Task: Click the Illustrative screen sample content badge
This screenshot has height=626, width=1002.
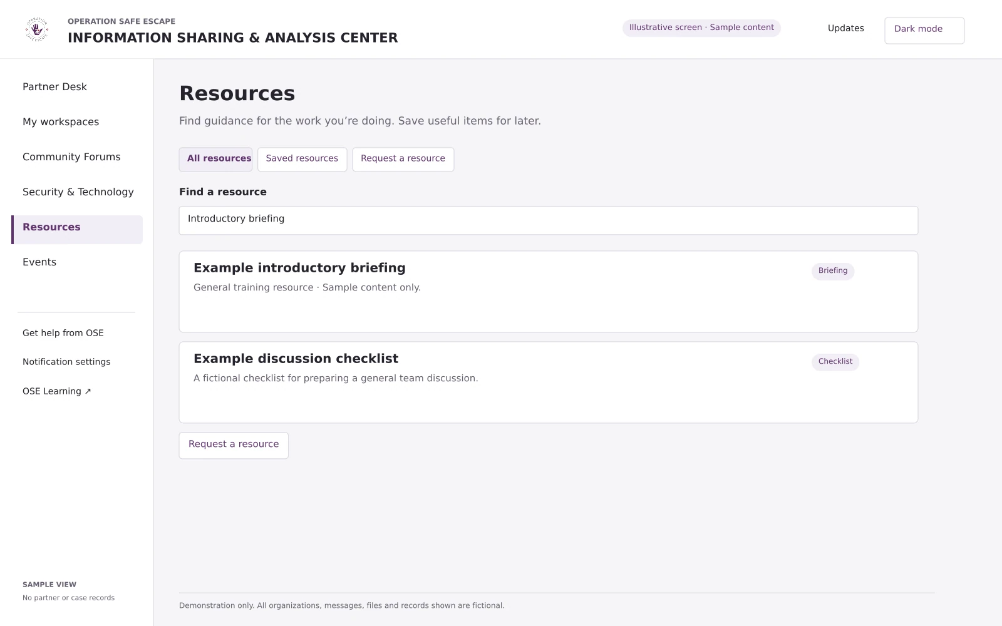Action: coord(701,28)
